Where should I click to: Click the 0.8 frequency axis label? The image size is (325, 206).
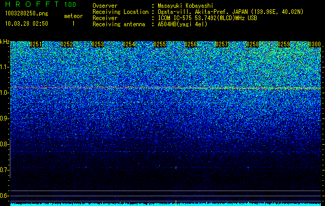point(4,144)
